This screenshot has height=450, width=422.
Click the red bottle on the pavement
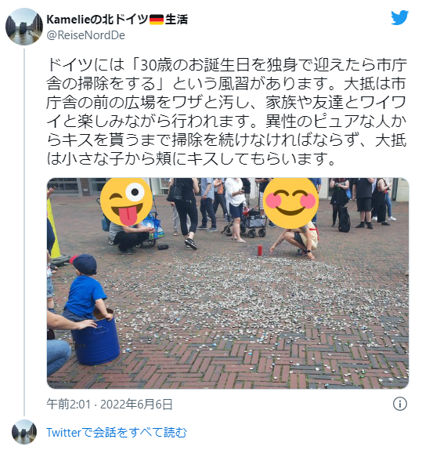click(x=260, y=249)
